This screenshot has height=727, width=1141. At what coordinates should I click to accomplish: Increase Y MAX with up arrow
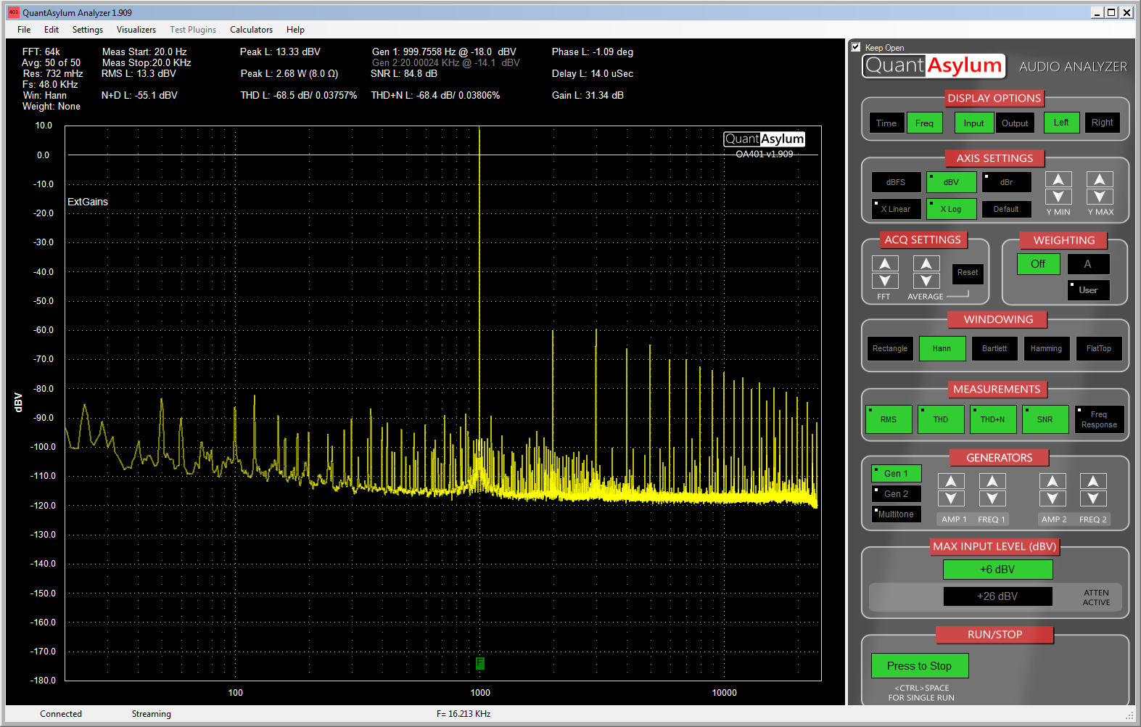point(1100,179)
